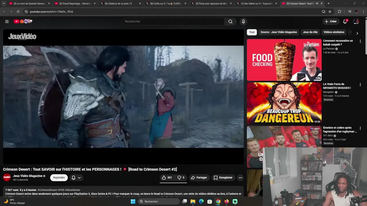Open the Émotion et colère après l'agression title
This screenshot has height=206, width=367.
(340, 130)
